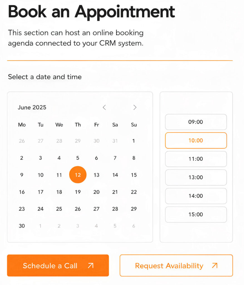244x285 pixels.
Task: Select the 09:00 time slot
Action: [196, 122]
